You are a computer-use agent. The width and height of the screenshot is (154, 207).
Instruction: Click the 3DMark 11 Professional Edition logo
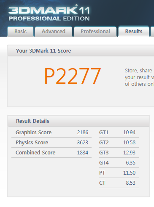click(x=49, y=13)
